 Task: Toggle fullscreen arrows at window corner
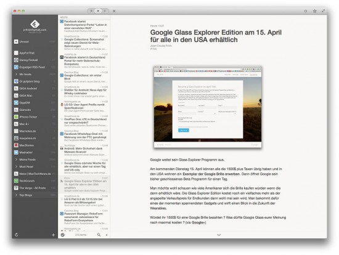[323, 11]
